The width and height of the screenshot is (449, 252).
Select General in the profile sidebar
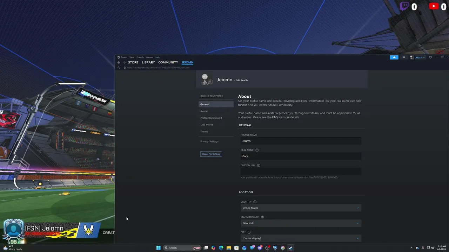pyautogui.click(x=216, y=104)
